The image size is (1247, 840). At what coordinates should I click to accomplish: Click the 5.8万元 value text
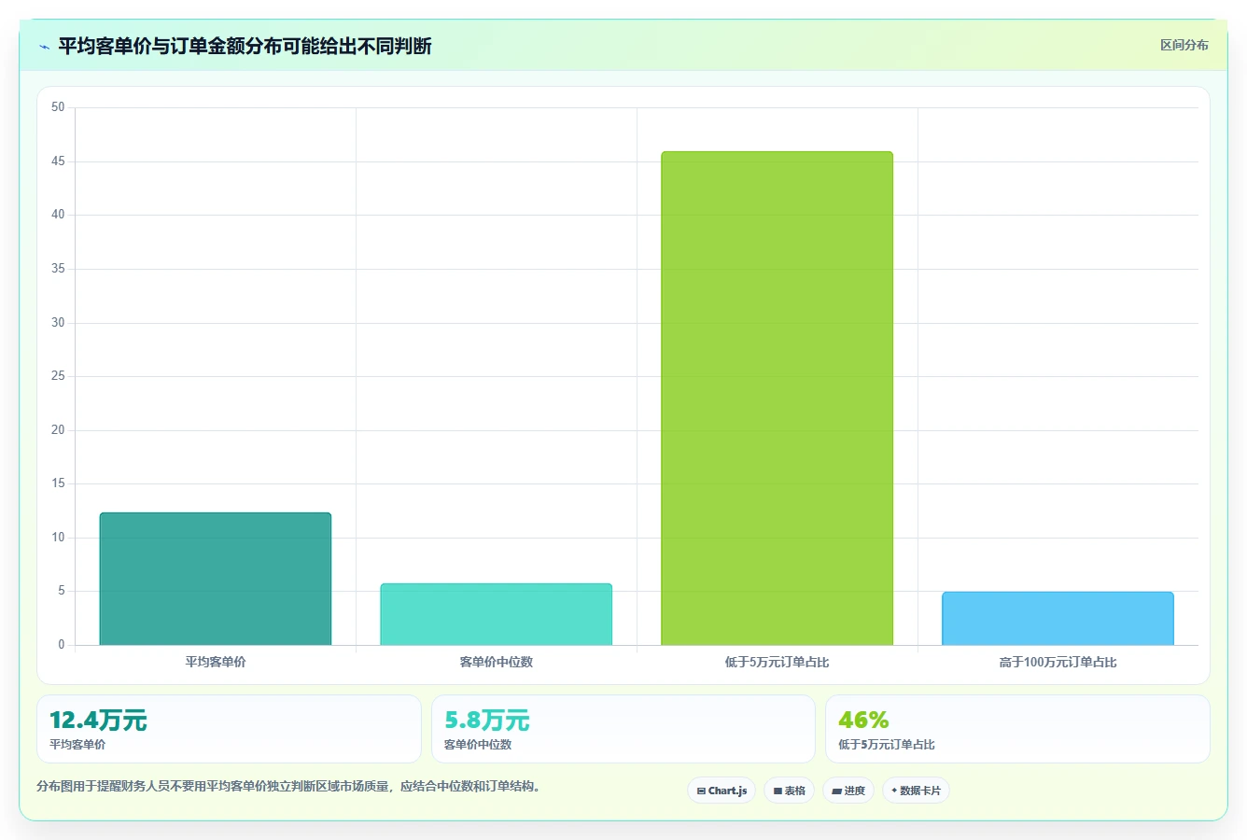tap(487, 721)
